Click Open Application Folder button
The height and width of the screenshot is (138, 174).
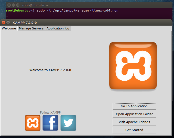(x=134, y=114)
